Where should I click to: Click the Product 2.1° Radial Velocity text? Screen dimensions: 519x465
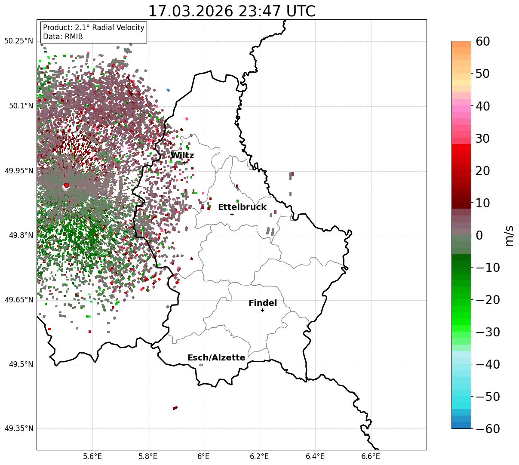(x=94, y=28)
